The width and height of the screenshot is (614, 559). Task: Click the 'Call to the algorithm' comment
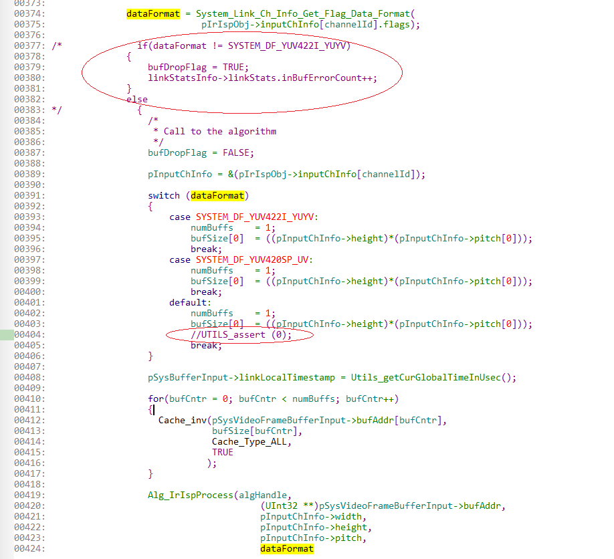(x=219, y=132)
